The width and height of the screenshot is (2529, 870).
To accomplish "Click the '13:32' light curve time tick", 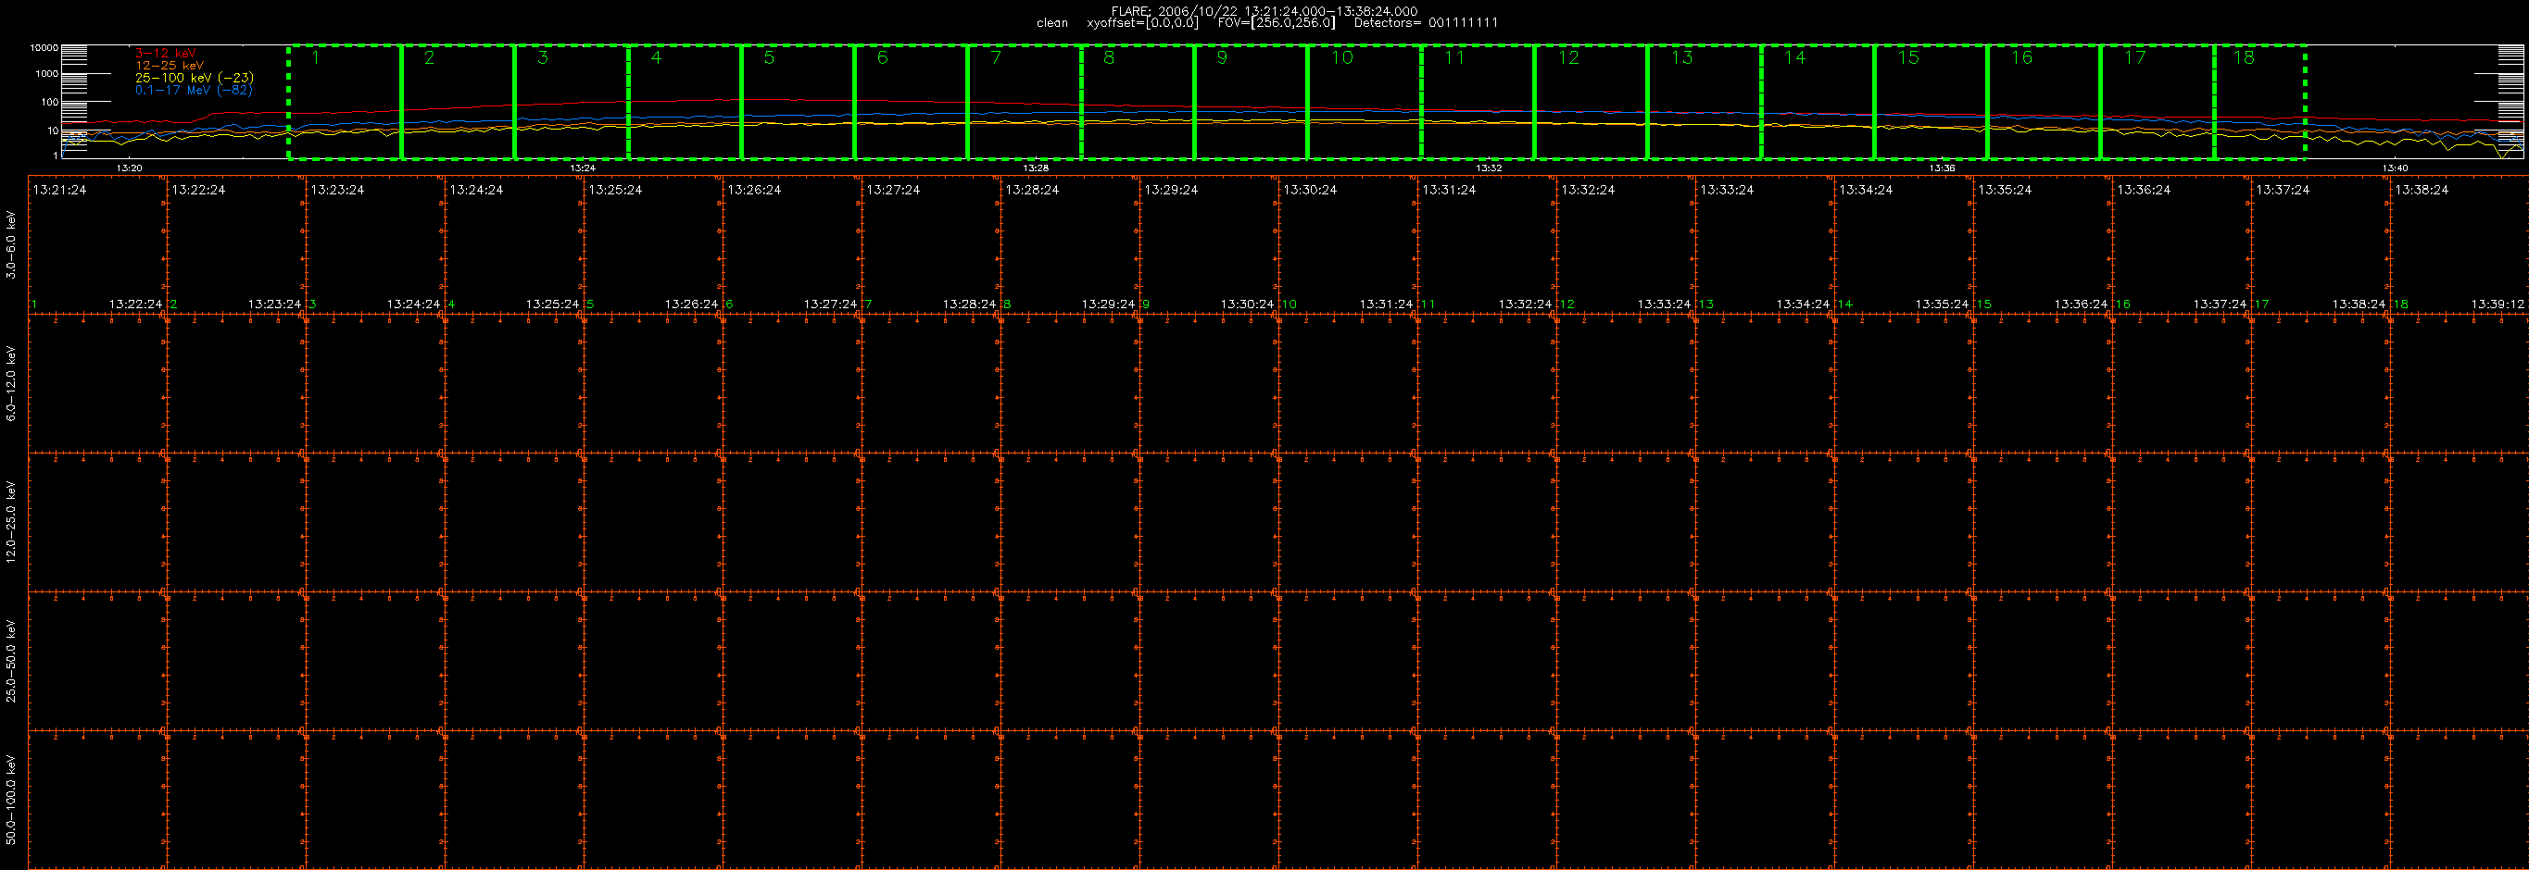I will (1490, 168).
